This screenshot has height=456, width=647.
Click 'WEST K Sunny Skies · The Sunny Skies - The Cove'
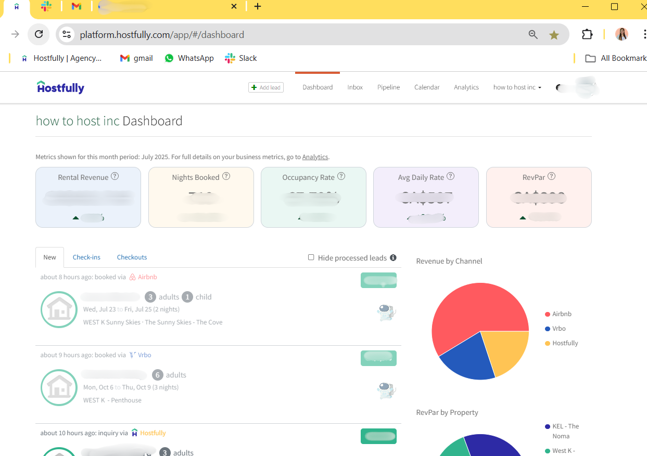point(153,322)
